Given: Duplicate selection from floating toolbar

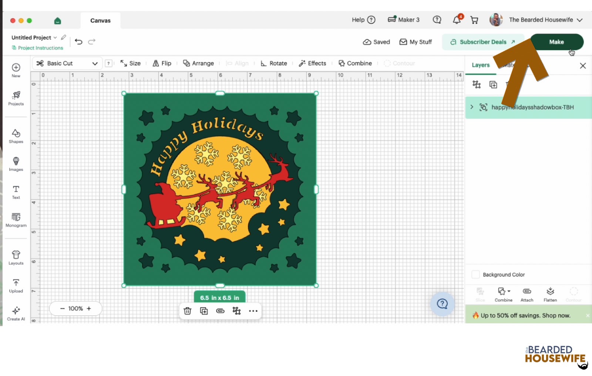Looking at the screenshot, I should [x=204, y=311].
